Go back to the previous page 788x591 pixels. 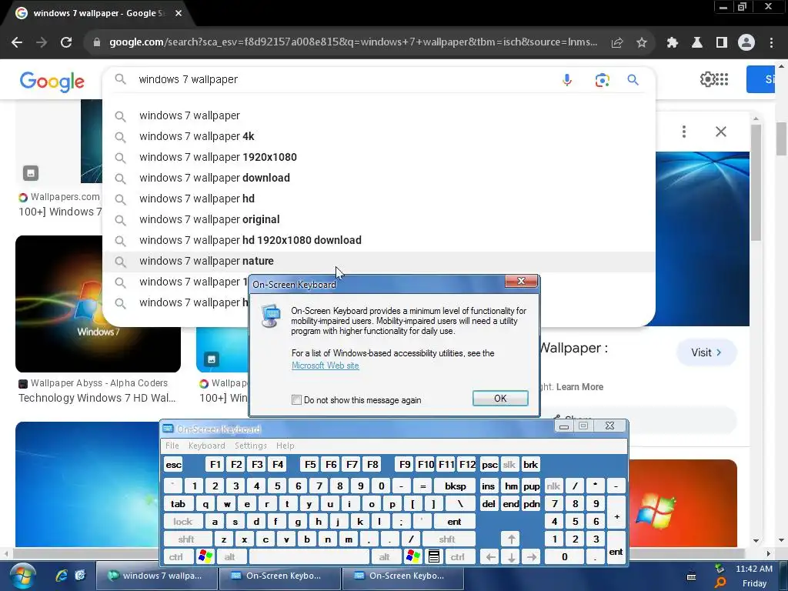tap(17, 42)
